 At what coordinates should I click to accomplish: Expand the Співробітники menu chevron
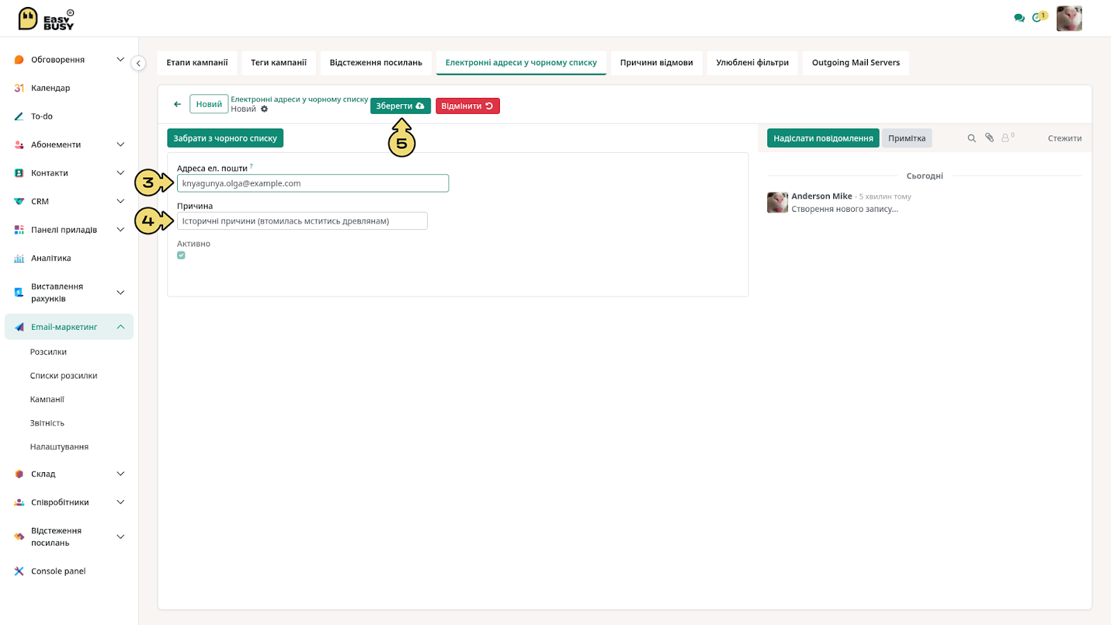click(x=120, y=502)
